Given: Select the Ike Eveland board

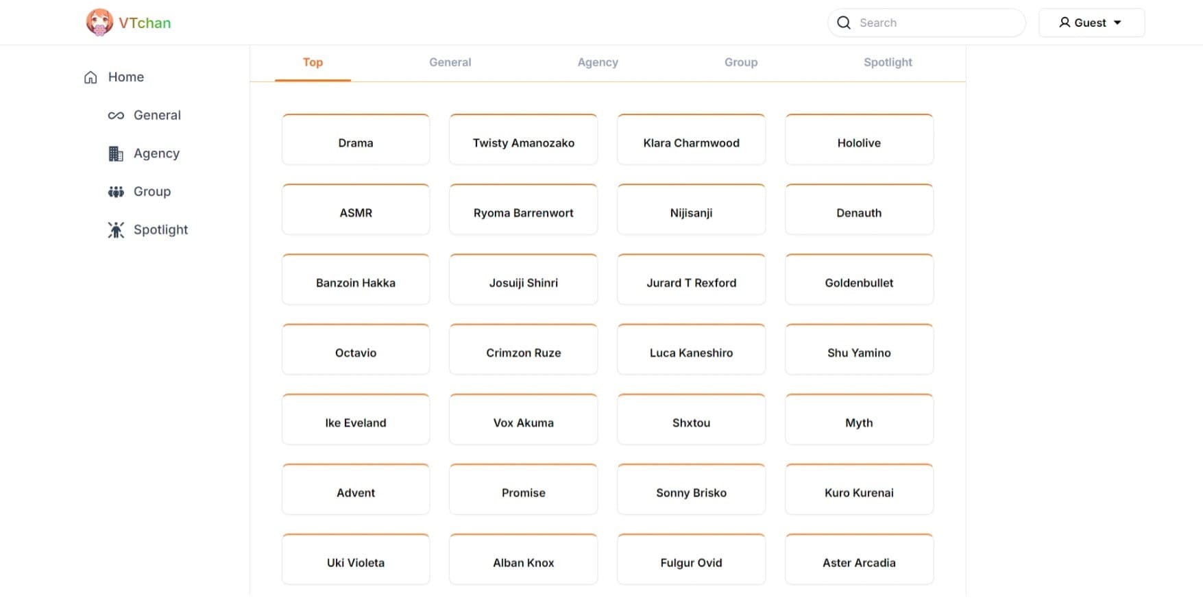Looking at the screenshot, I should [x=356, y=419].
